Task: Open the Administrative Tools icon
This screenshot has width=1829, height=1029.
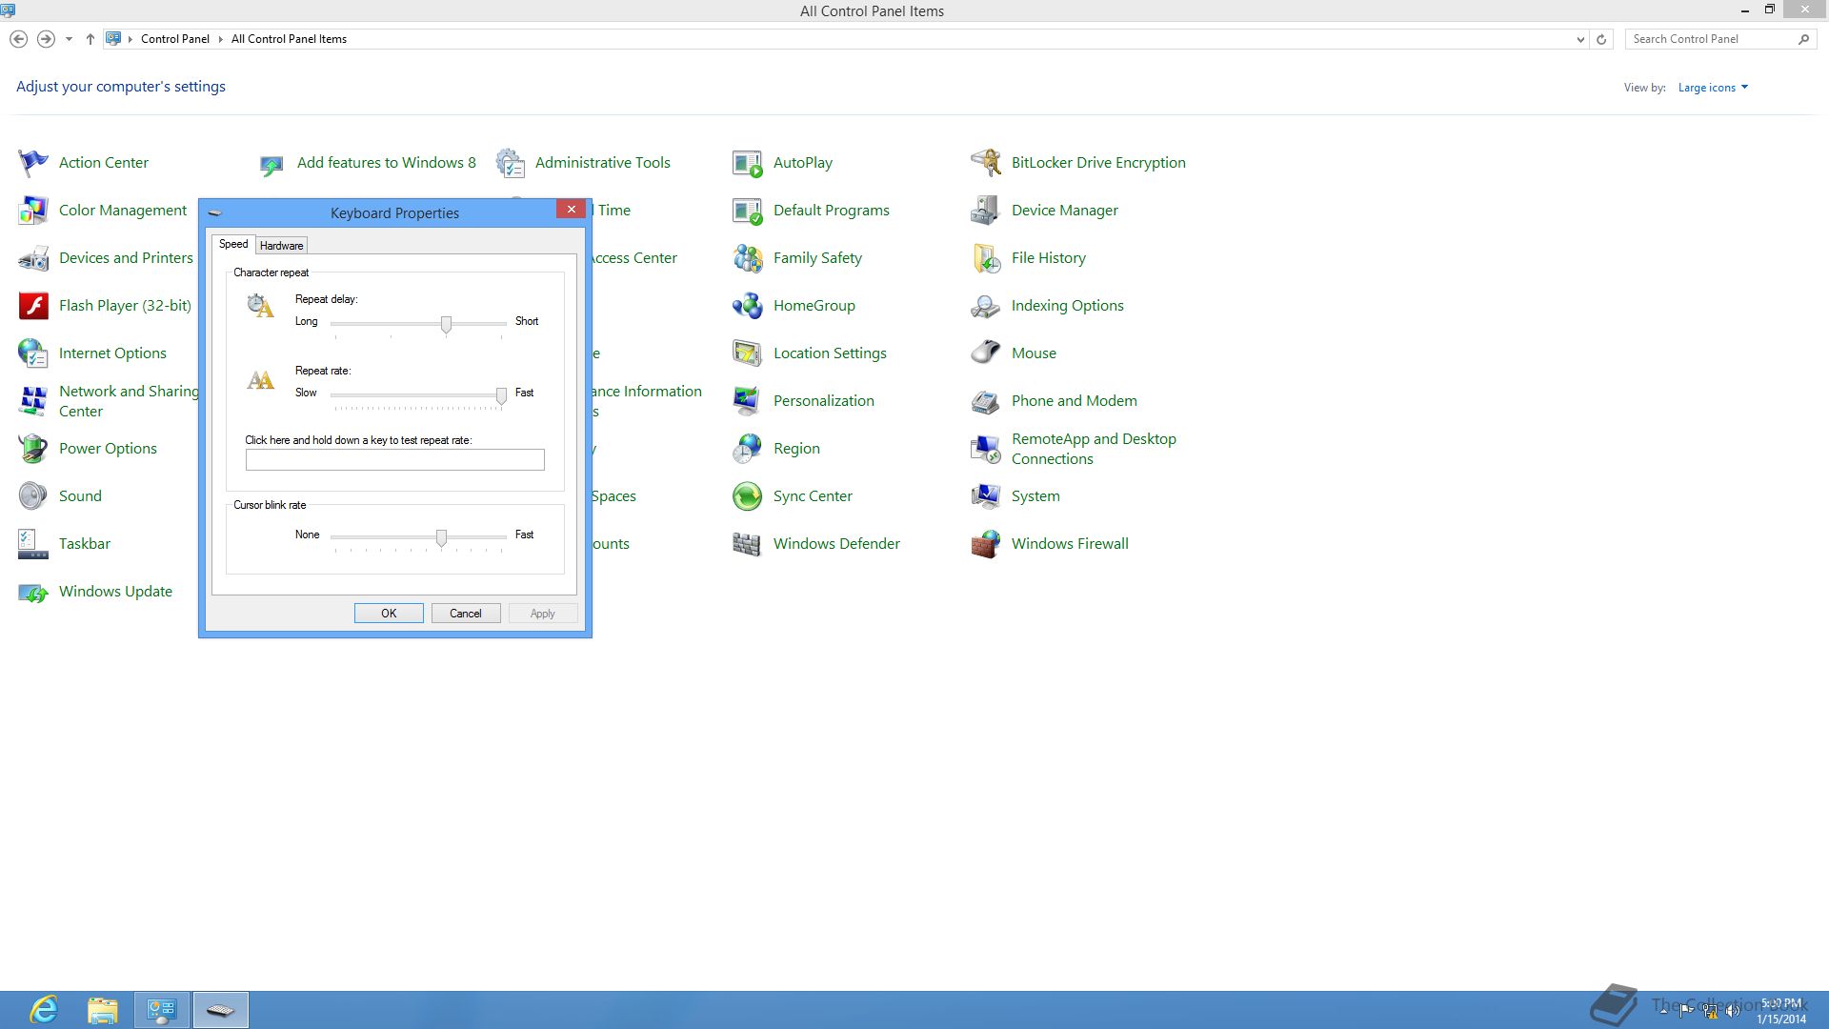Action: click(510, 163)
